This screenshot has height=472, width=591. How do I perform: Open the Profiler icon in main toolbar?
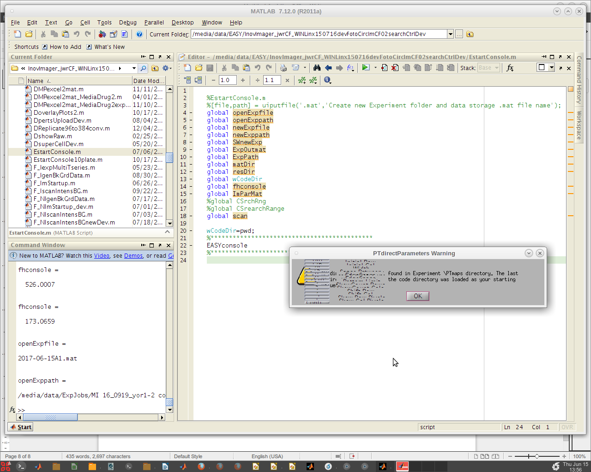125,34
